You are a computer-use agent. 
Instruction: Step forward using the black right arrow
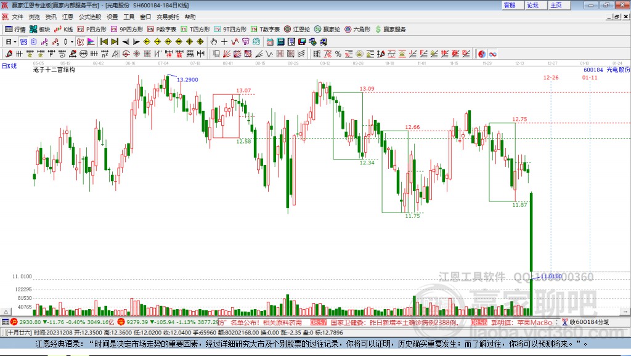tap(136, 41)
